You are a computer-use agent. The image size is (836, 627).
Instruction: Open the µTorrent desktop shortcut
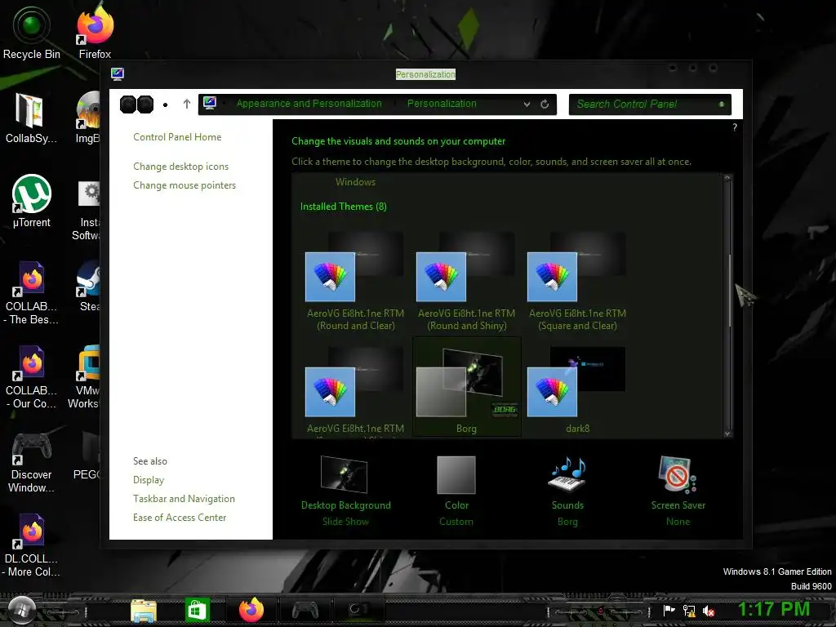click(x=32, y=201)
